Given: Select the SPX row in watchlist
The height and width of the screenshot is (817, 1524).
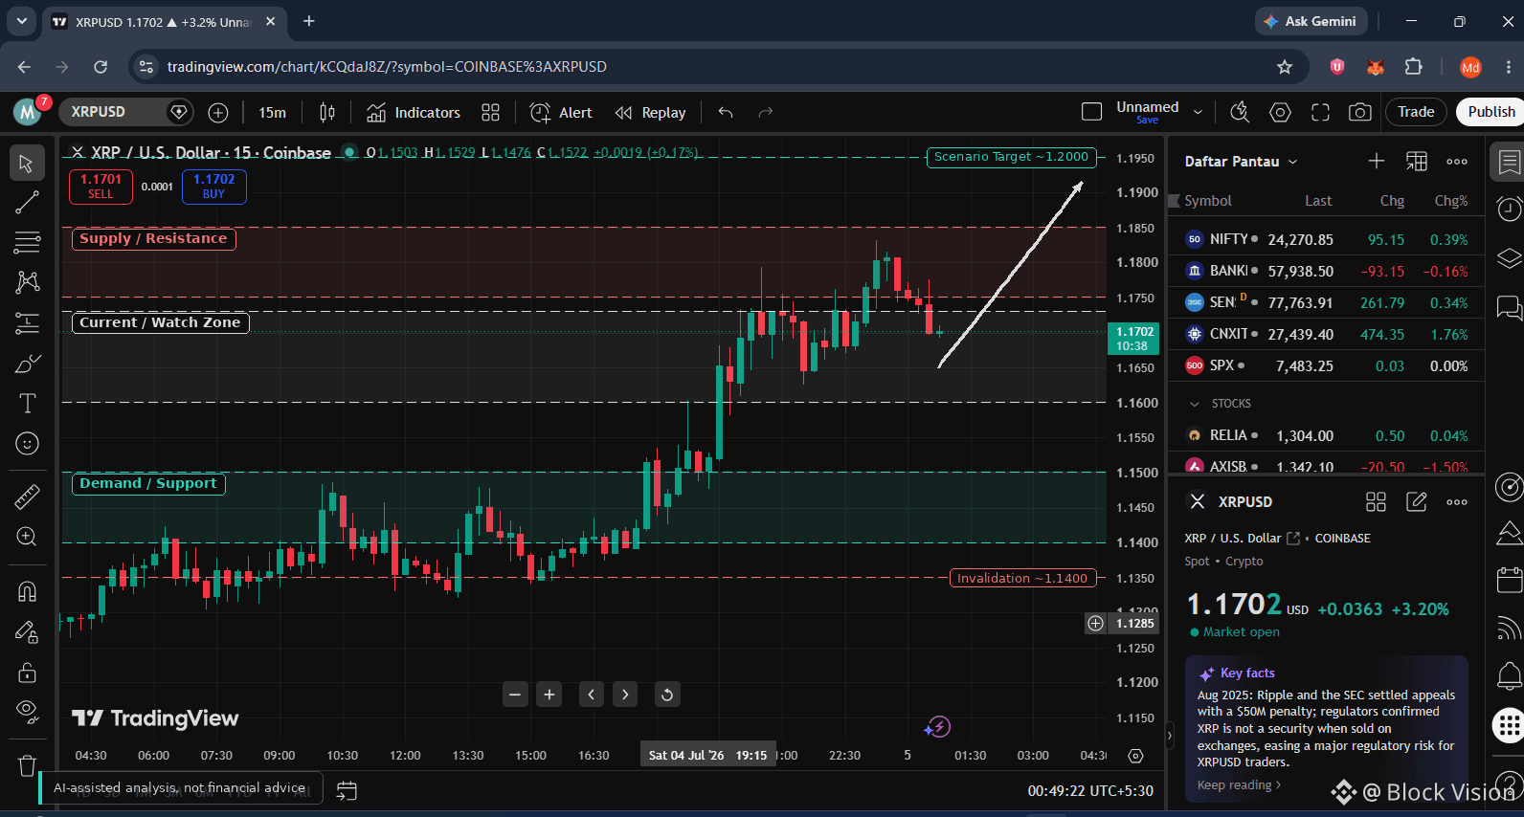Looking at the screenshot, I should (1327, 365).
